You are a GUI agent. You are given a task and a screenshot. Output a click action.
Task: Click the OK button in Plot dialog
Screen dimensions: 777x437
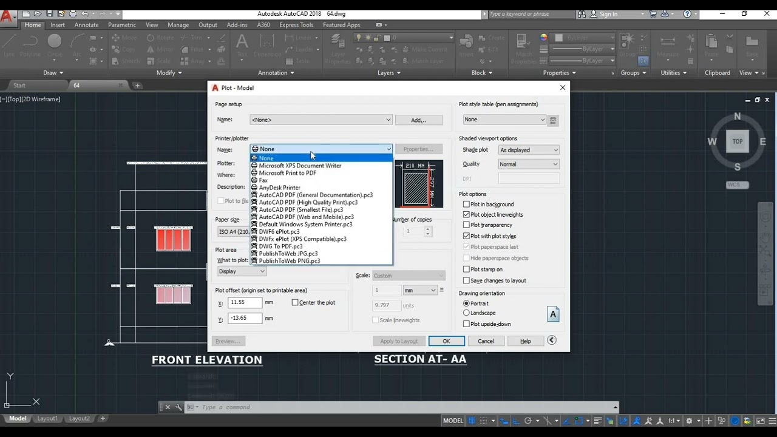point(446,341)
